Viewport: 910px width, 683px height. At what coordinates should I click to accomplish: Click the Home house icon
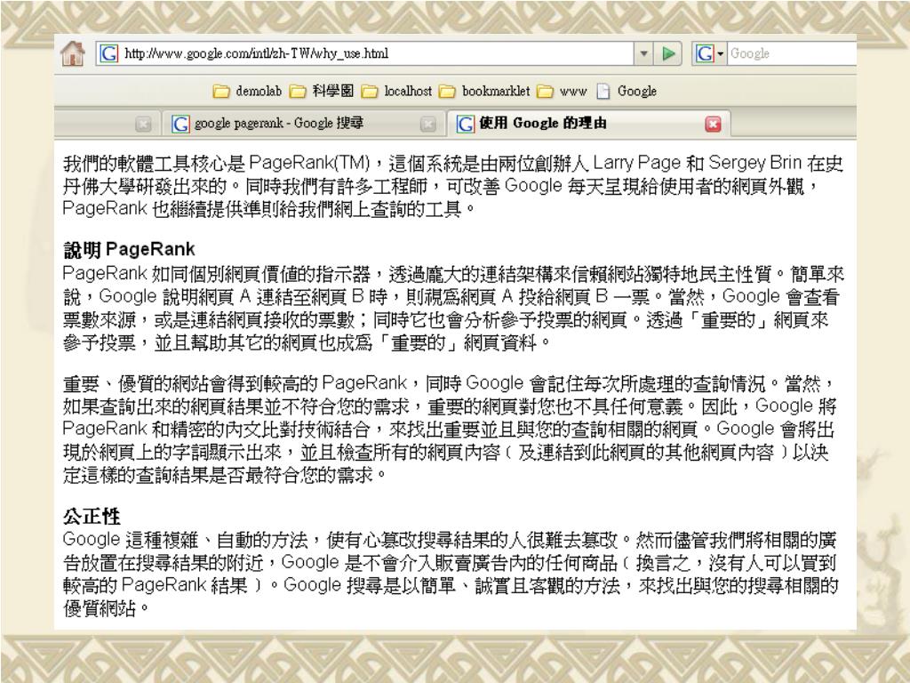pos(73,53)
